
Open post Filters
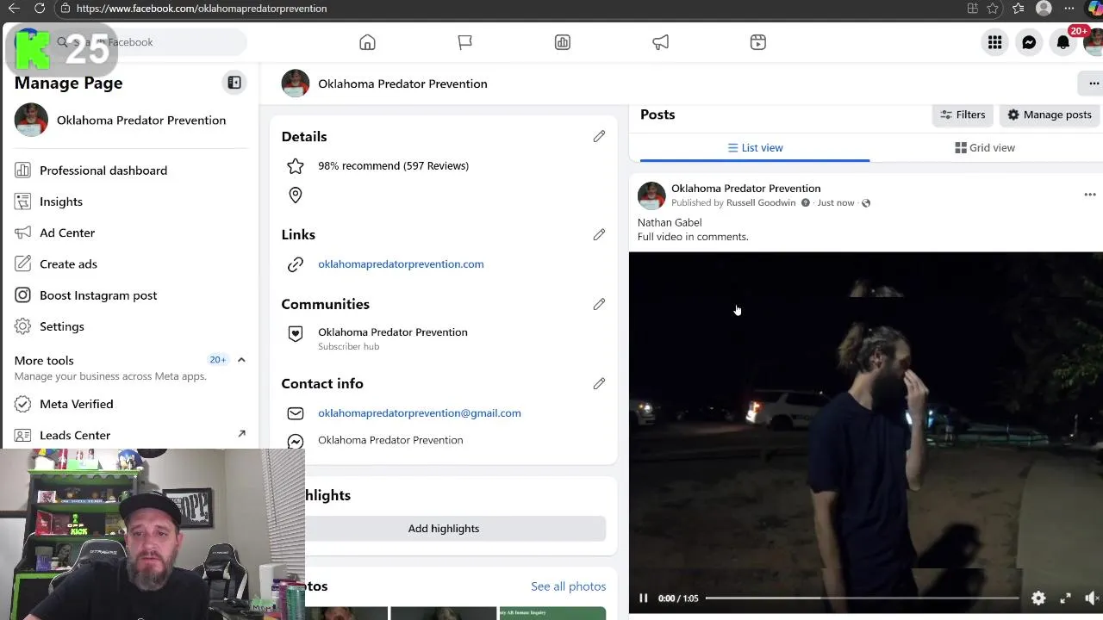(x=963, y=115)
